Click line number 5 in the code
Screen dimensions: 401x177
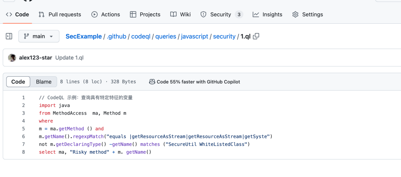23,129
